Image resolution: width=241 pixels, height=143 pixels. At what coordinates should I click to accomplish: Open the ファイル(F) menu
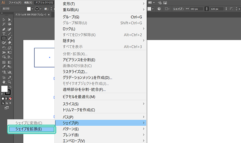[x=15, y=3]
